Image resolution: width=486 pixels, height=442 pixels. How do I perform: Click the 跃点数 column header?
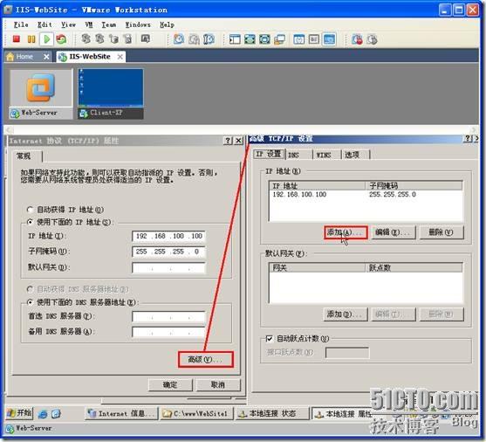414,267
